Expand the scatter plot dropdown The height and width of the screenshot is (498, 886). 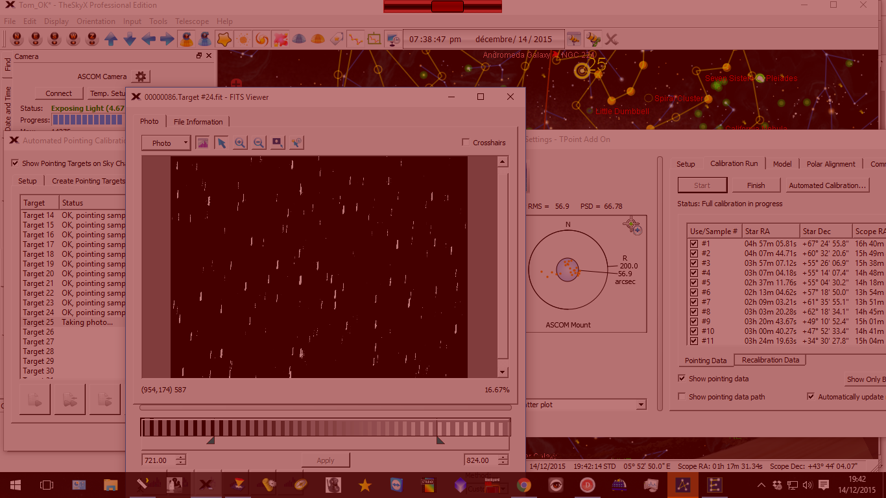[641, 405]
